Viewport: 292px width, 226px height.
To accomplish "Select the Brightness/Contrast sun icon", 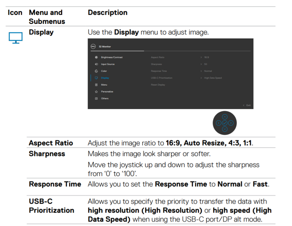I will (96, 57).
